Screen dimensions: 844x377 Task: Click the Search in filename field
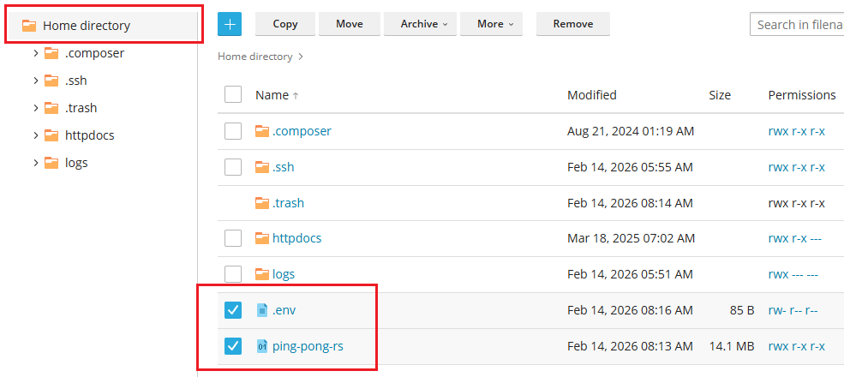coord(797,24)
